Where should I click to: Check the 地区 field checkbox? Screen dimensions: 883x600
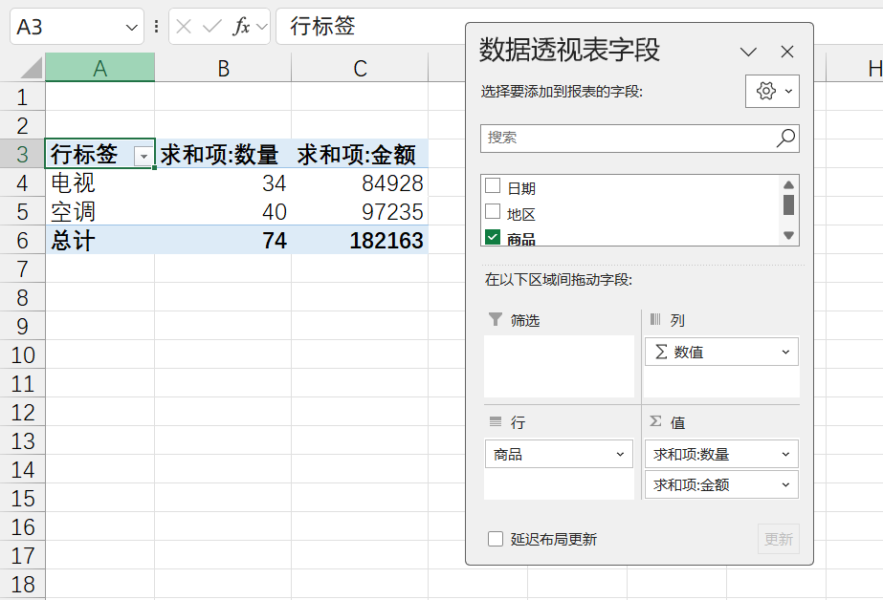493,211
